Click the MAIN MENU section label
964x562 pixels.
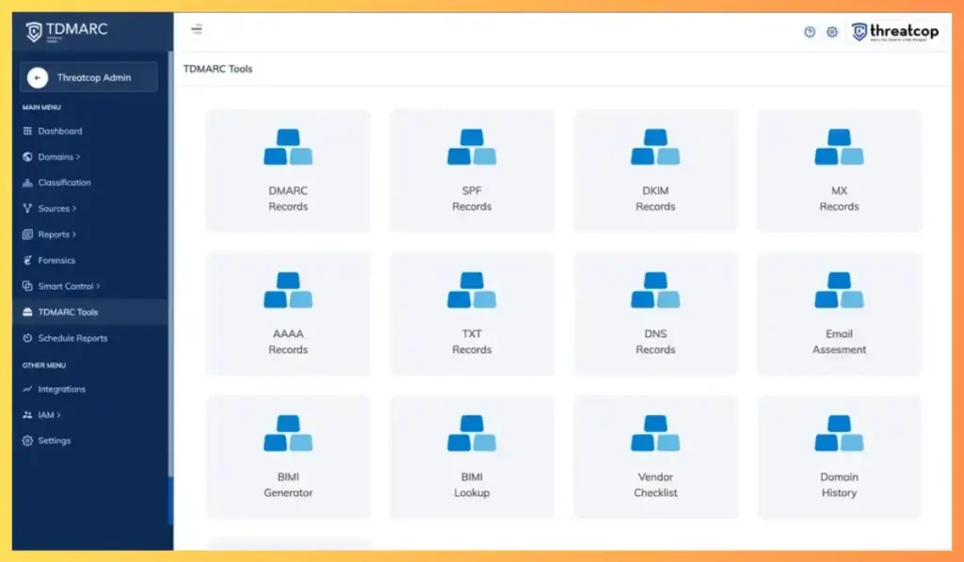(41, 107)
